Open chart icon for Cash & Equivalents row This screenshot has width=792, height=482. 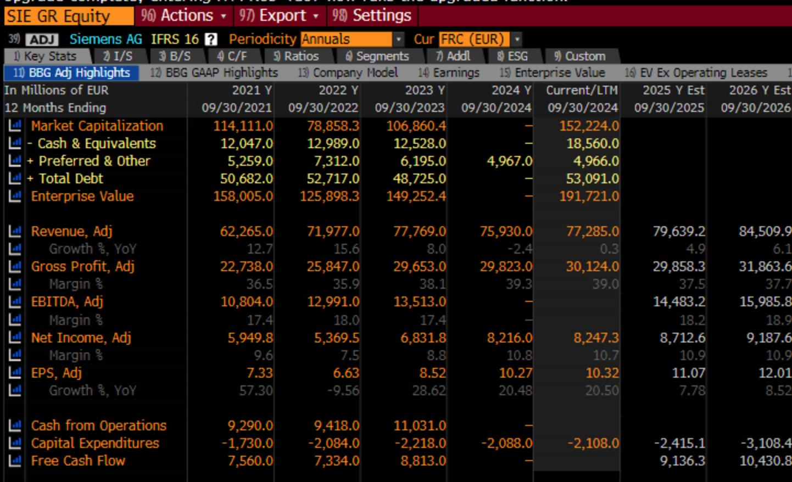coord(15,143)
